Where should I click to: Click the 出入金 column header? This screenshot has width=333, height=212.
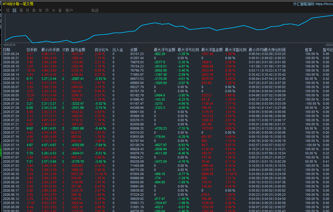(118, 50)
